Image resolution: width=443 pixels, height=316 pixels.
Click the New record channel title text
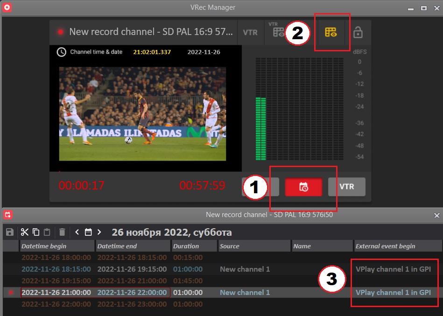coord(151,32)
